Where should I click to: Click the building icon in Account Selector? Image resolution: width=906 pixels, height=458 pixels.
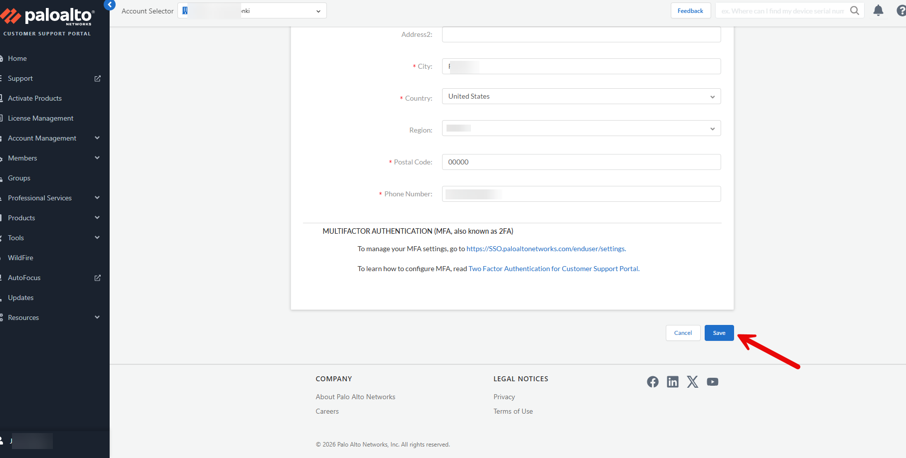click(x=185, y=10)
